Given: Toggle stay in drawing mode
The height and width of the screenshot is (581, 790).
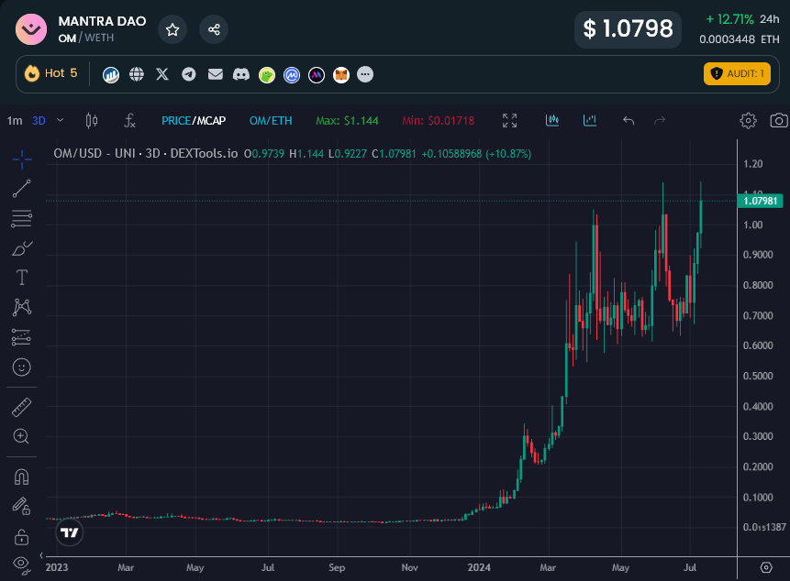Looking at the screenshot, I should (22, 506).
